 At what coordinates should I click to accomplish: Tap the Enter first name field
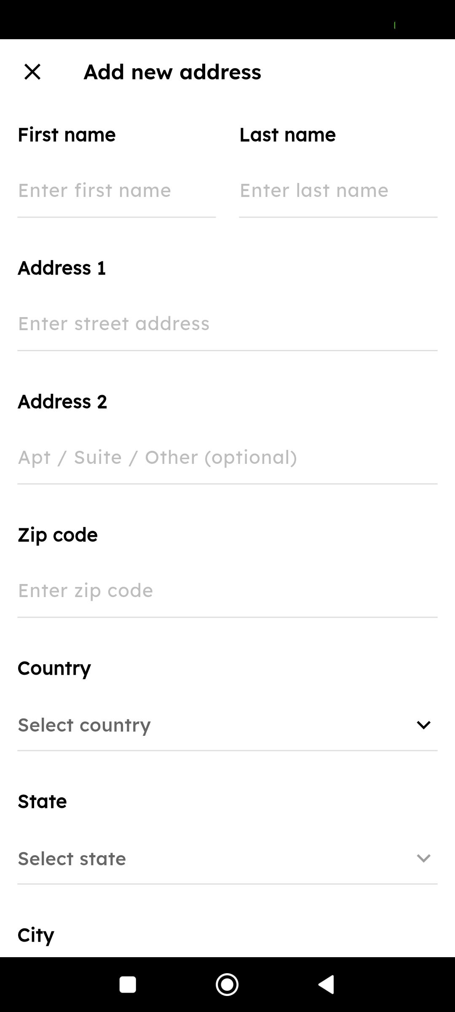pyautogui.click(x=116, y=191)
